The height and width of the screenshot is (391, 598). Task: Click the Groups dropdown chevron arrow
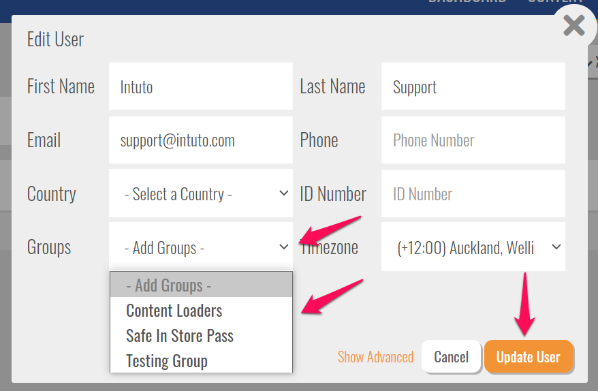tap(284, 247)
